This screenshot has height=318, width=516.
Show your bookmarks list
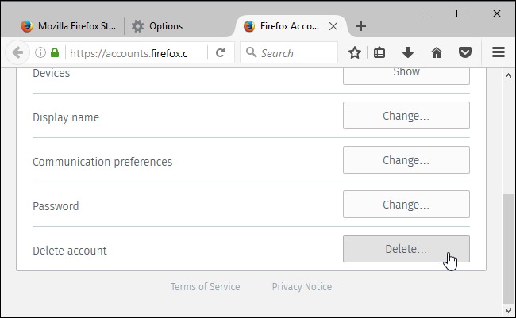(380, 53)
